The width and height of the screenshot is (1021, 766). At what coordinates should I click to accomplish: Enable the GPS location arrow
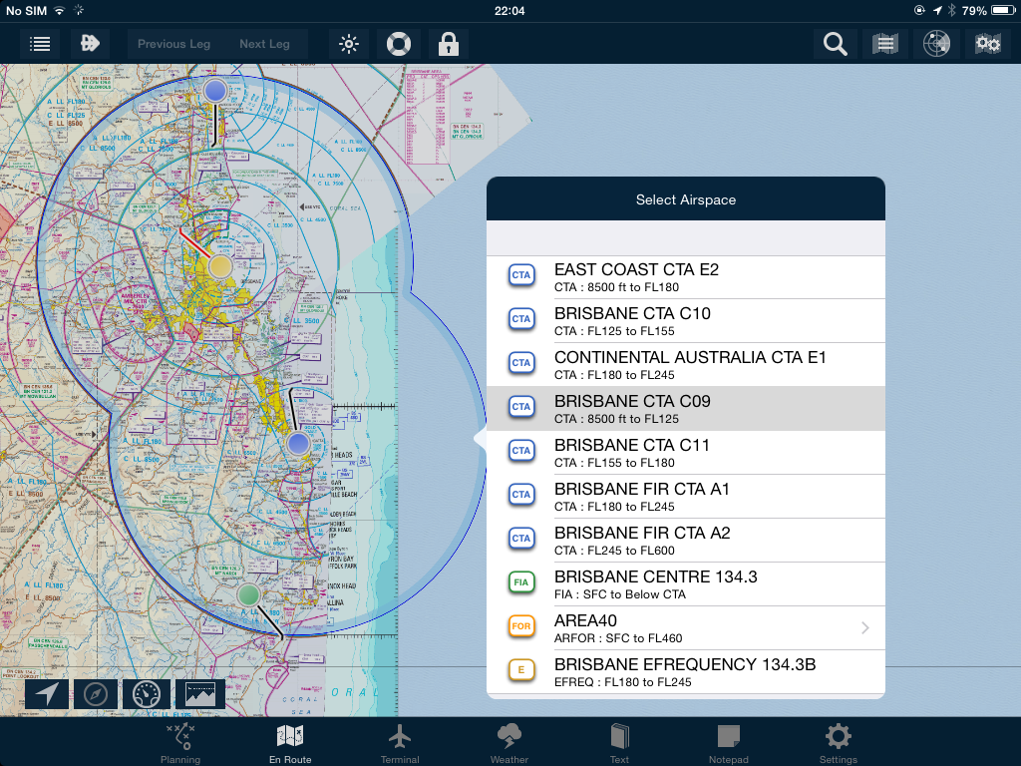[46, 693]
